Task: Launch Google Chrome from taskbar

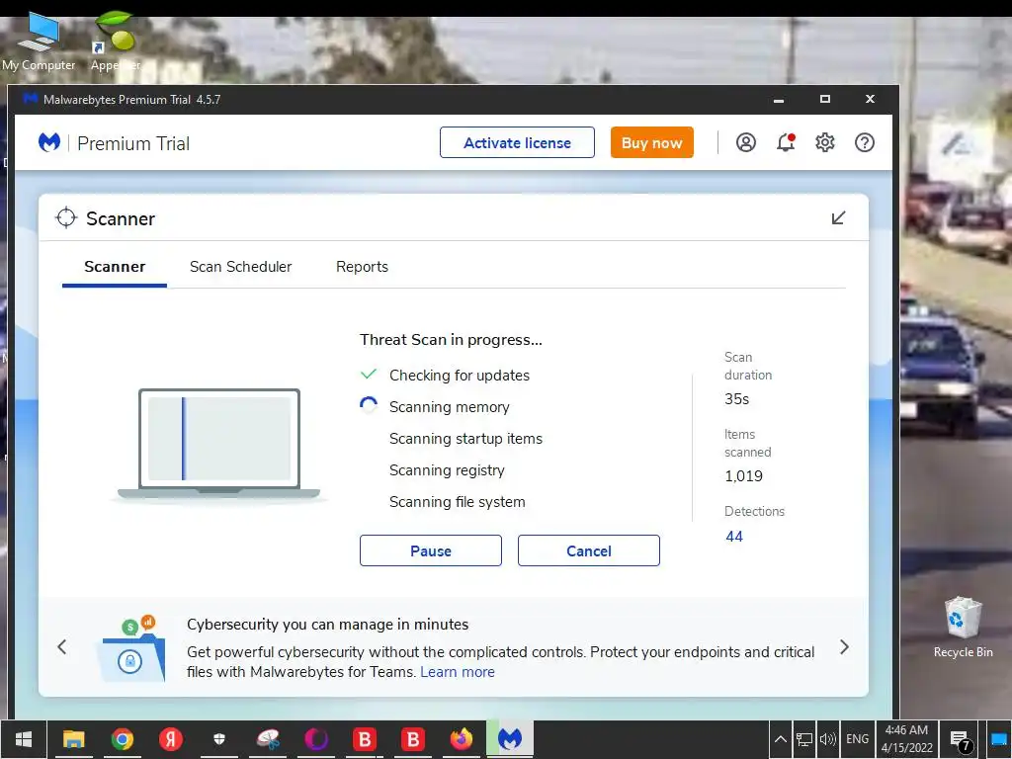Action: point(122,739)
